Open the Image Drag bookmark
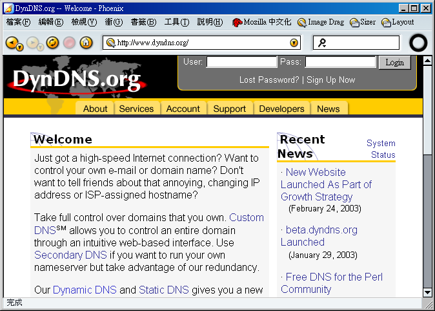Screen dimensions: 435x311 click(321, 22)
